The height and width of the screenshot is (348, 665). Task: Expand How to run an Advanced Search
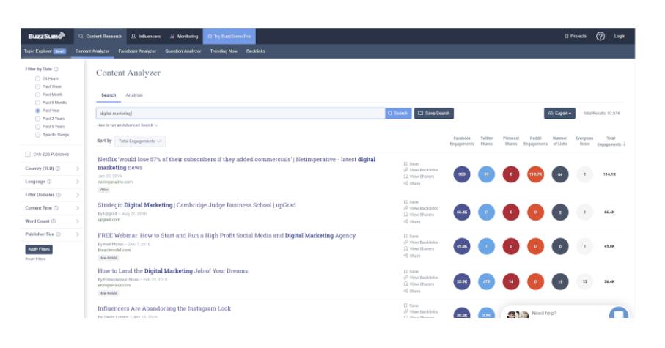128,125
